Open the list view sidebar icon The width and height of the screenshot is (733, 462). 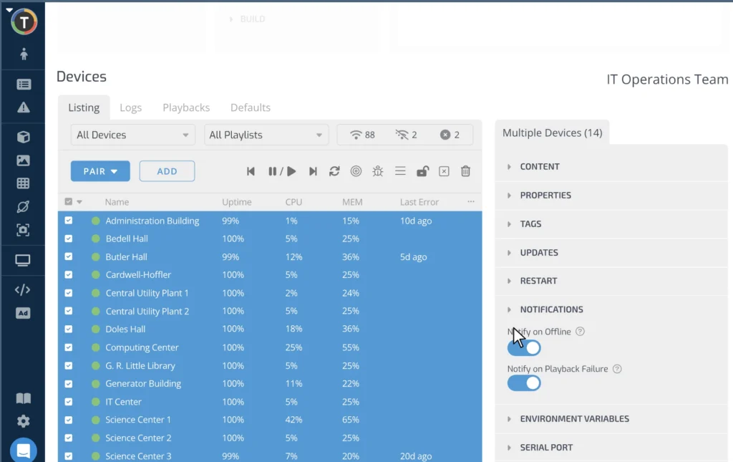[24, 85]
